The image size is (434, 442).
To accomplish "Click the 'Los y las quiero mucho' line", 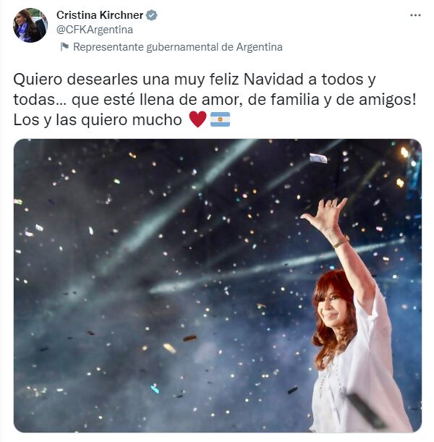I will pyautogui.click(x=98, y=120).
